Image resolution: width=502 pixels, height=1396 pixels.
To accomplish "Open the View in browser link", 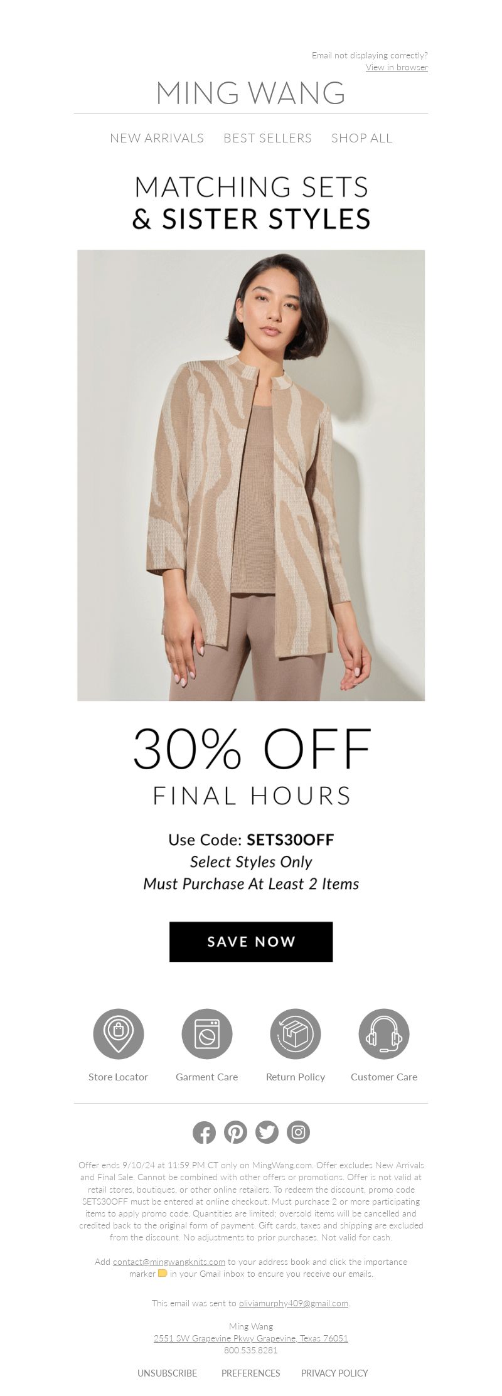I will pos(397,67).
